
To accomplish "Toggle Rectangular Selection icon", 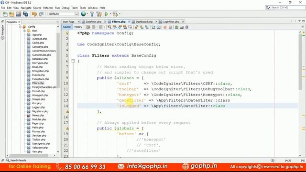I will (130, 27).
